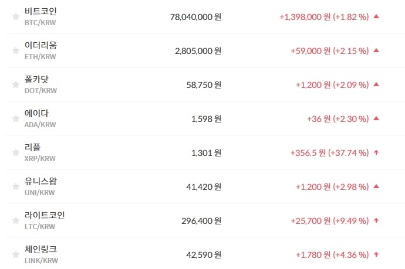Star Bitcoin BTC/KRW as favorite
This screenshot has width=405, height=269.
pyautogui.click(x=16, y=17)
